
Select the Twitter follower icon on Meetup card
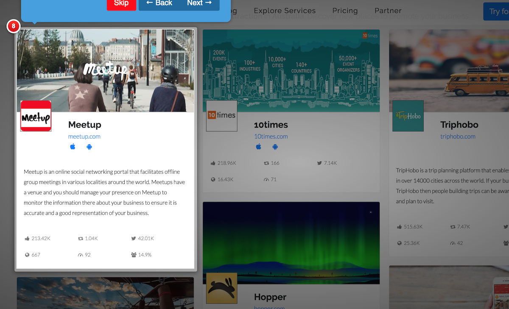coord(134,238)
